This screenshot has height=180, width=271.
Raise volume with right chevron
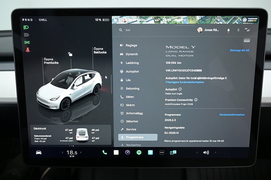(215, 152)
